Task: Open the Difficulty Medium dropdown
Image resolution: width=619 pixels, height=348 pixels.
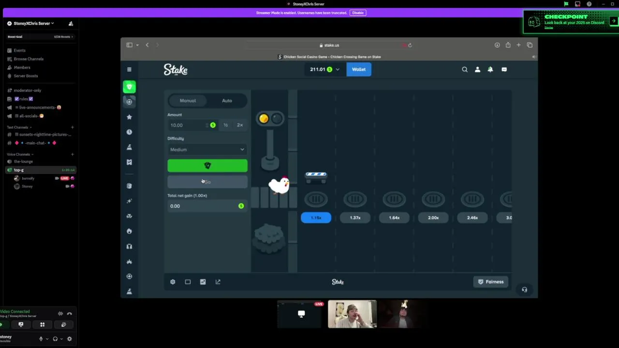Action: (x=207, y=149)
